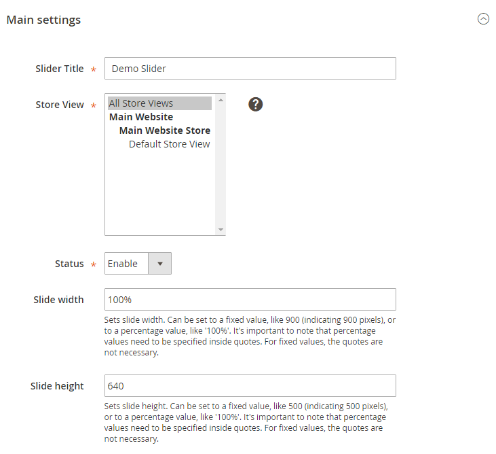The width and height of the screenshot is (496, 454).
Task: Click the Slider Title label
Action: pos(60,69)
